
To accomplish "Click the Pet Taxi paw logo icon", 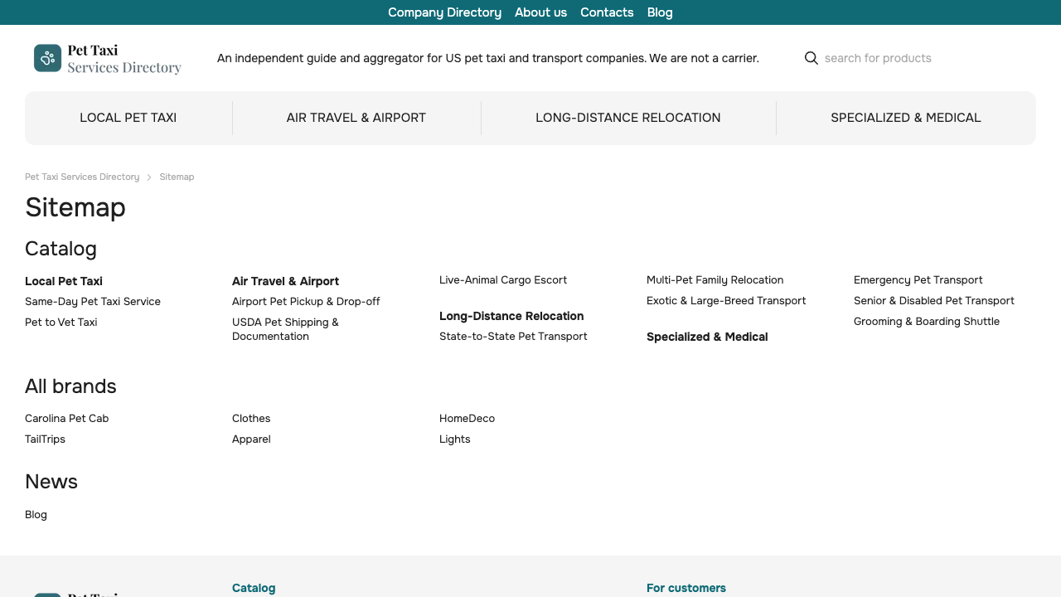I will click(x=47, y=58).
